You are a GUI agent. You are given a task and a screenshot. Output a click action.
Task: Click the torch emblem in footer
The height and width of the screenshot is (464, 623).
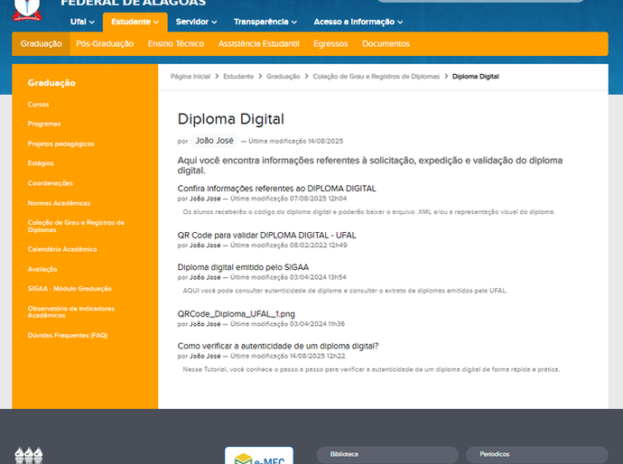29,455
